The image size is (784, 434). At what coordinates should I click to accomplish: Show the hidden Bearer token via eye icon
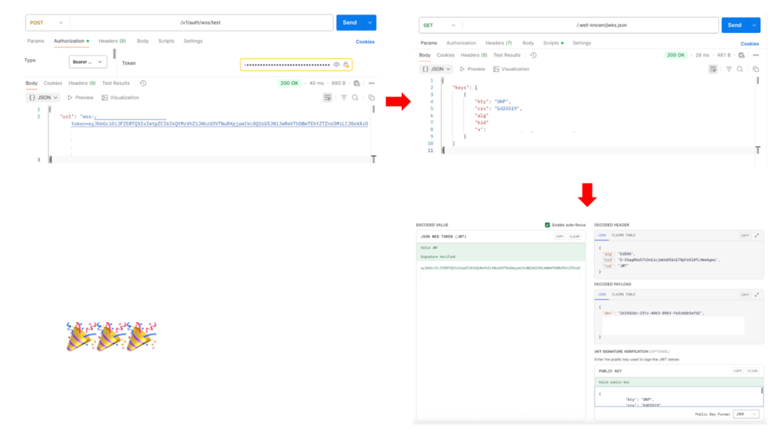(336, 64)
